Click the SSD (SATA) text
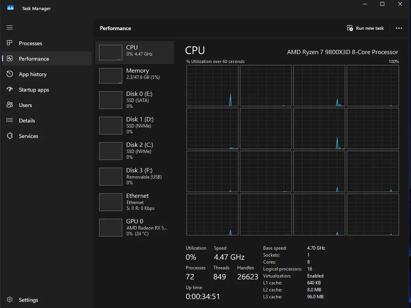This screenshot has height=308, width=411. pos(138,100)
